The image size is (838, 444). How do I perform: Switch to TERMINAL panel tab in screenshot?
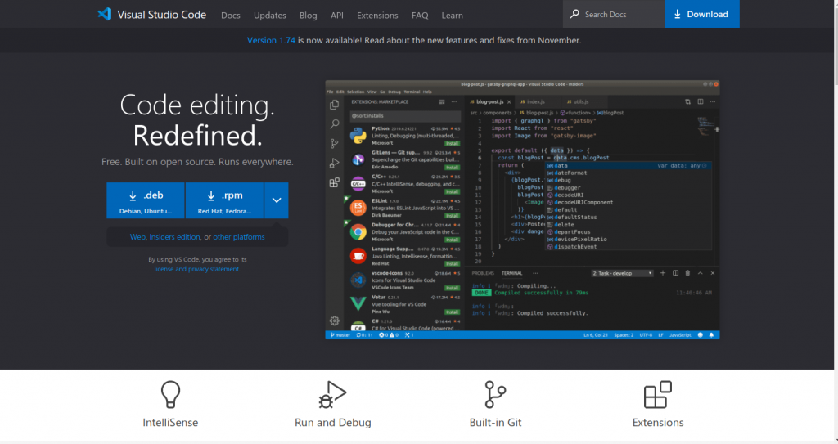point(511,273)
